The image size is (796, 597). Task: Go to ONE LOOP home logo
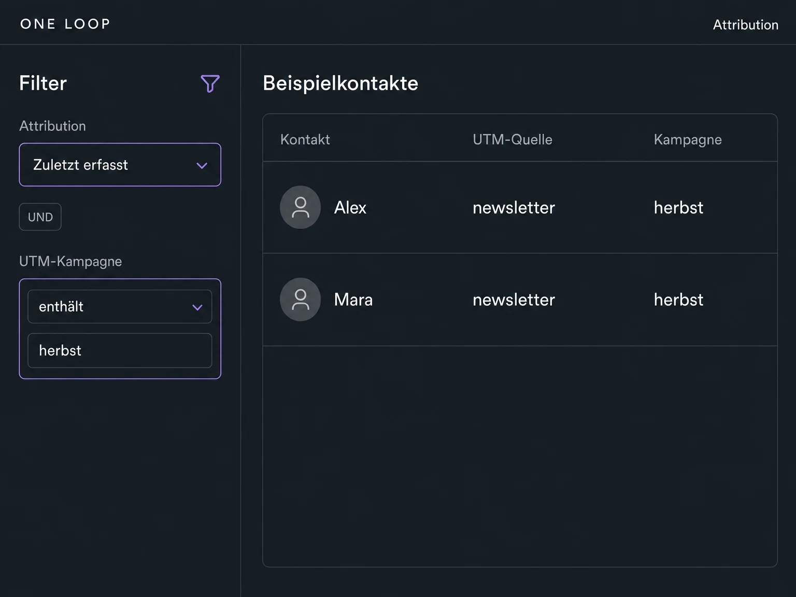coord(65,24)
